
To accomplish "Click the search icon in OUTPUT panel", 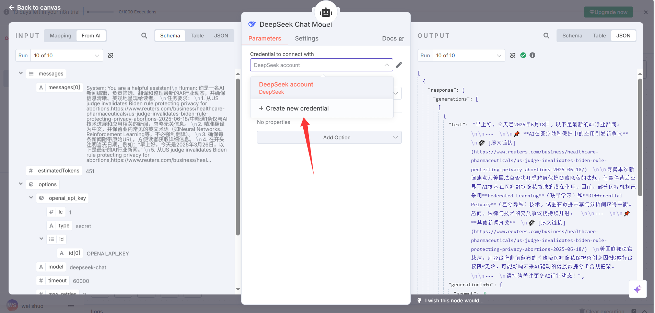I will [546, 36].
